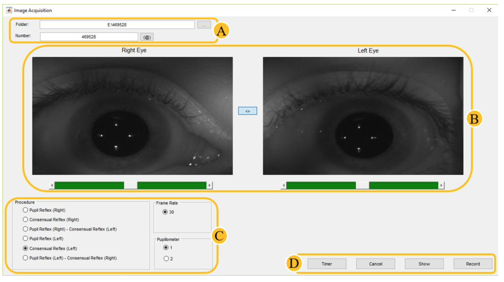Viewport: 504px width, 282px height.
Task: Click the "Number:" label
Action: coord(23,36)
